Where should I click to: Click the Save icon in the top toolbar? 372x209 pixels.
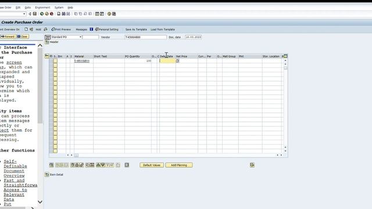tap(35, 14)
